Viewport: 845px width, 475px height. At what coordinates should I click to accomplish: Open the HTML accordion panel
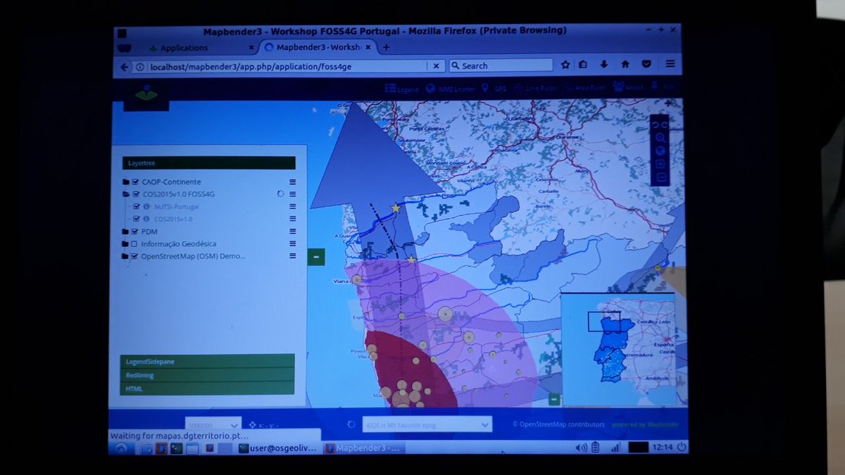[207, 388]
